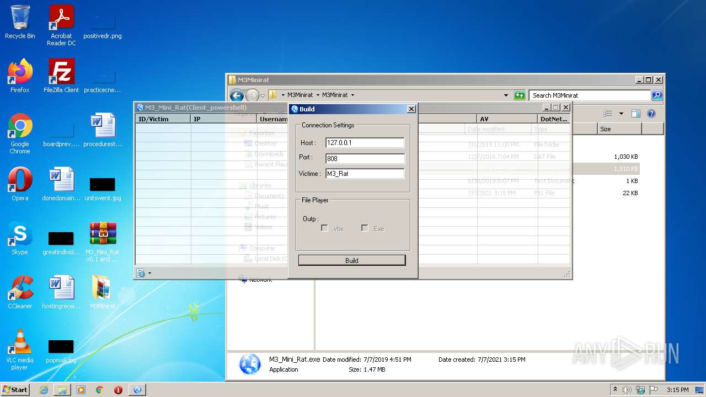Click the IP column header
The image size is (706, 397).
pos(224,119)
